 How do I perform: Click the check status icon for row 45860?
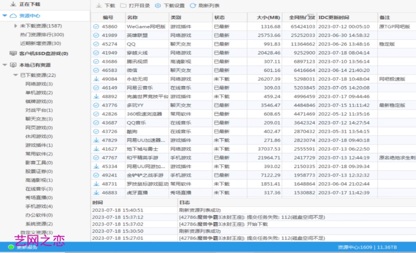(96, 26)
